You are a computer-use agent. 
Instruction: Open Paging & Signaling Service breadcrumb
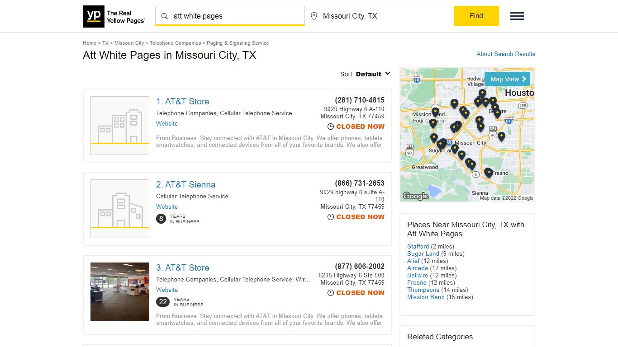[x=238, y=43]
